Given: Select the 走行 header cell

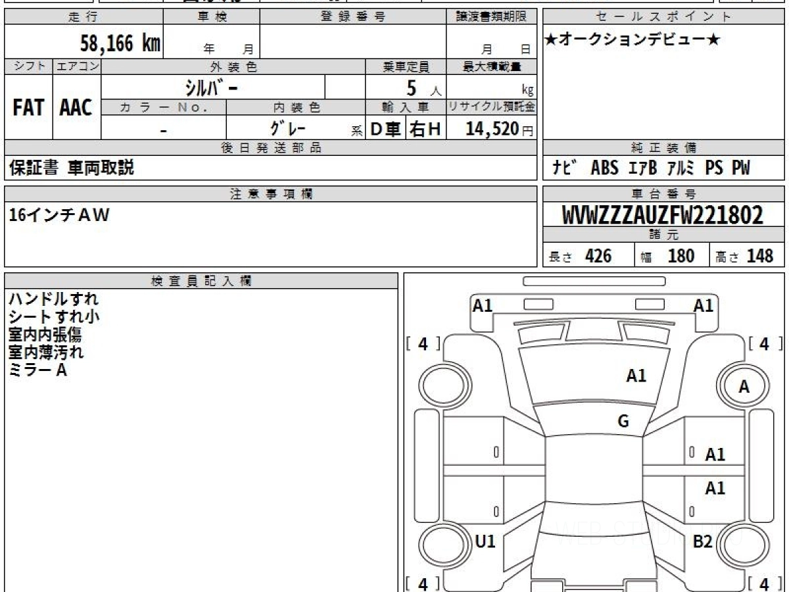Looking at the screenshot, I should tap(84, 18).
